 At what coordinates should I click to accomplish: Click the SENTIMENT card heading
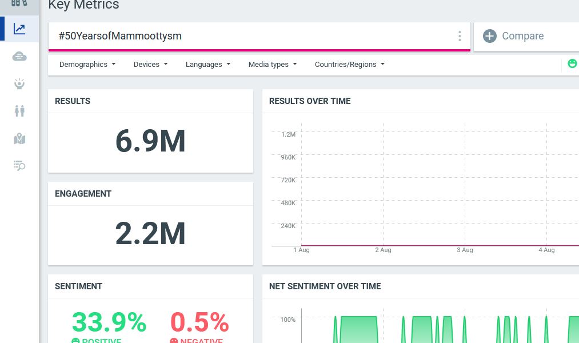(79, 286)
